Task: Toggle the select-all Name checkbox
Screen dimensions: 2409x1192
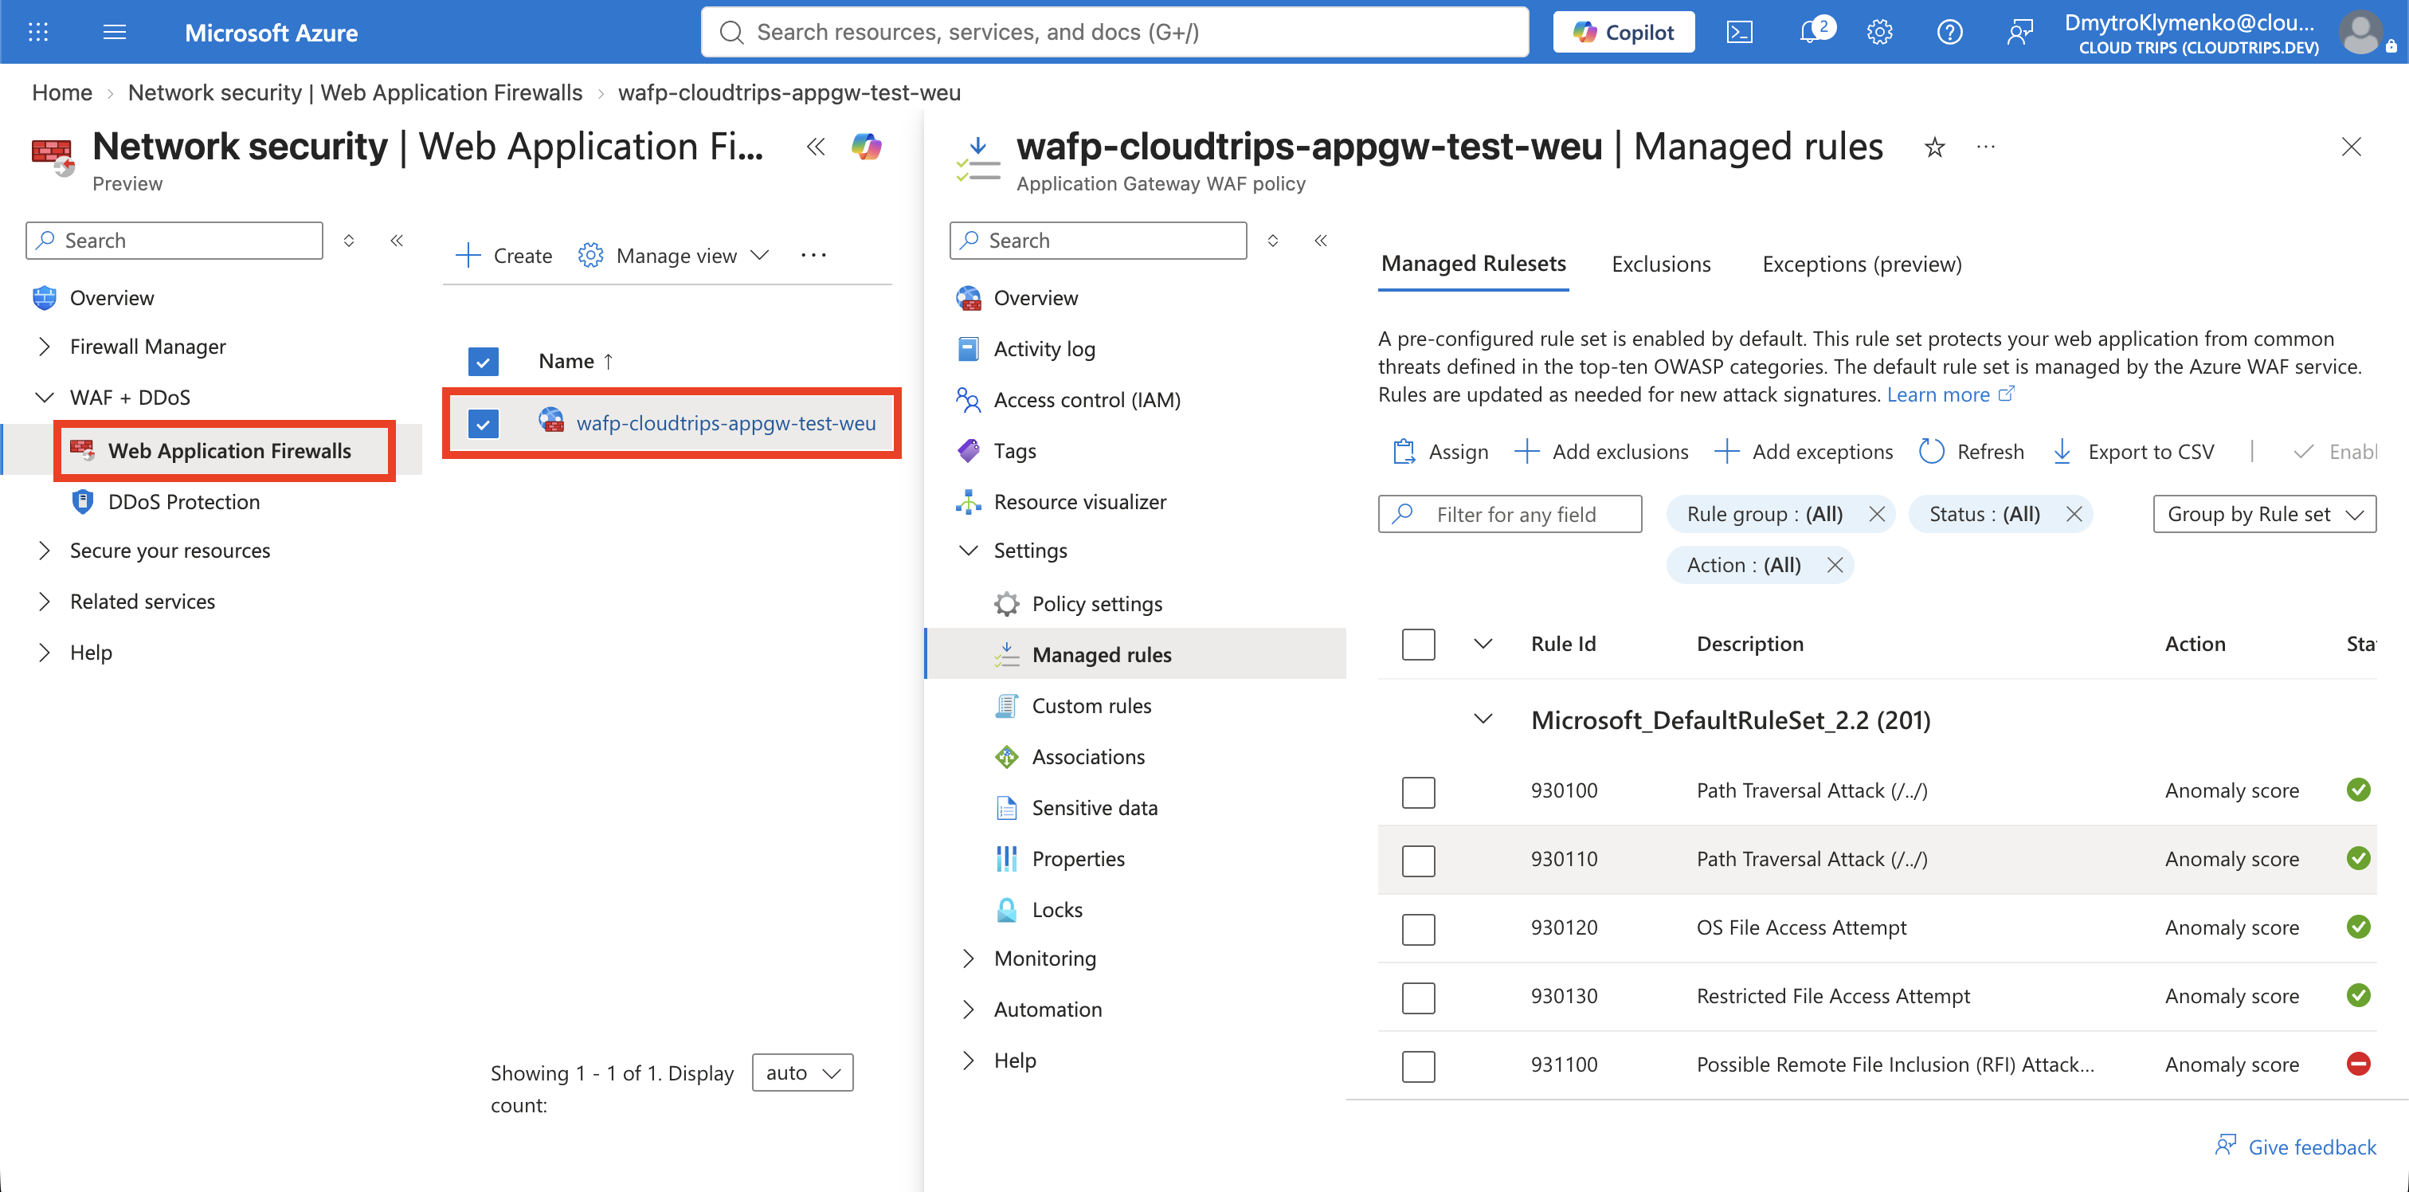Action: pyautogui.click(x=484, y=361)
